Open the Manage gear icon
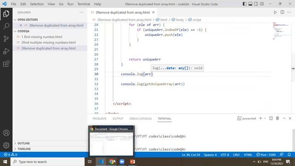Screen dimensions: 295x166 point(6,145)
